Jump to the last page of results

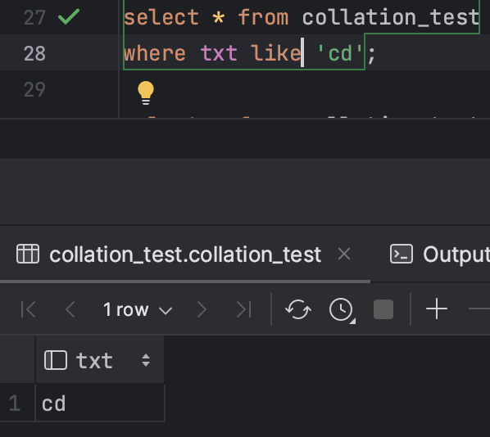(244, 309)
